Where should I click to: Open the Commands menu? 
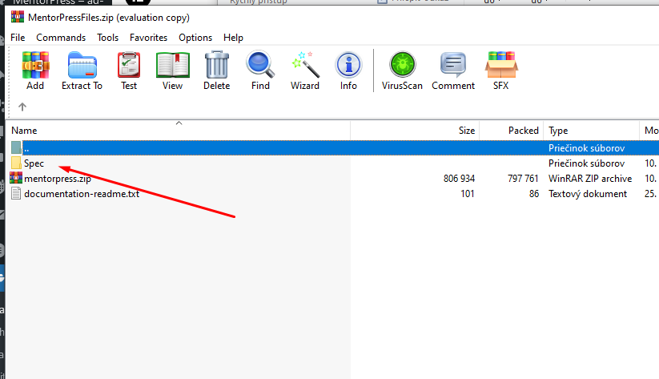[61, 38]
